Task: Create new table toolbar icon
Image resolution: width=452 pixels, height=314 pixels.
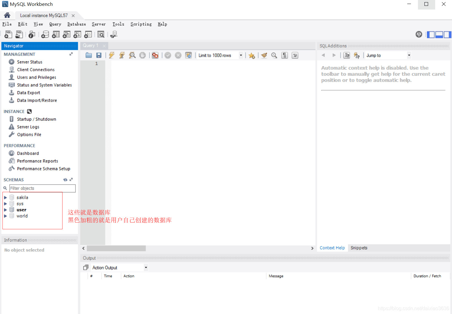Action: 56,34
